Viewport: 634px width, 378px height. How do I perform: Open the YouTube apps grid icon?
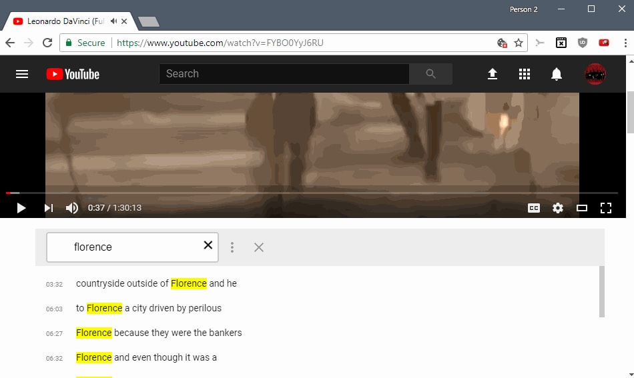pos(525,74)
